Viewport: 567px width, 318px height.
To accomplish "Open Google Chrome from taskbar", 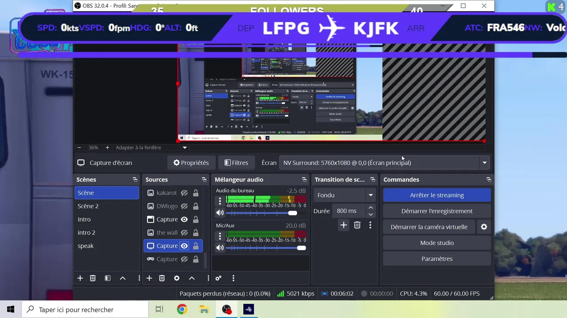I will pyautogui.click(x=182, y=310).
